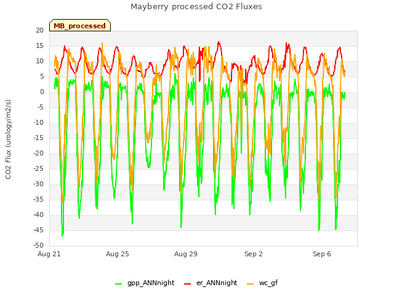The height and width of the screenshot is (295, 394).
Task: Click the 0 y-axis tick label
Action: (42, 92)
